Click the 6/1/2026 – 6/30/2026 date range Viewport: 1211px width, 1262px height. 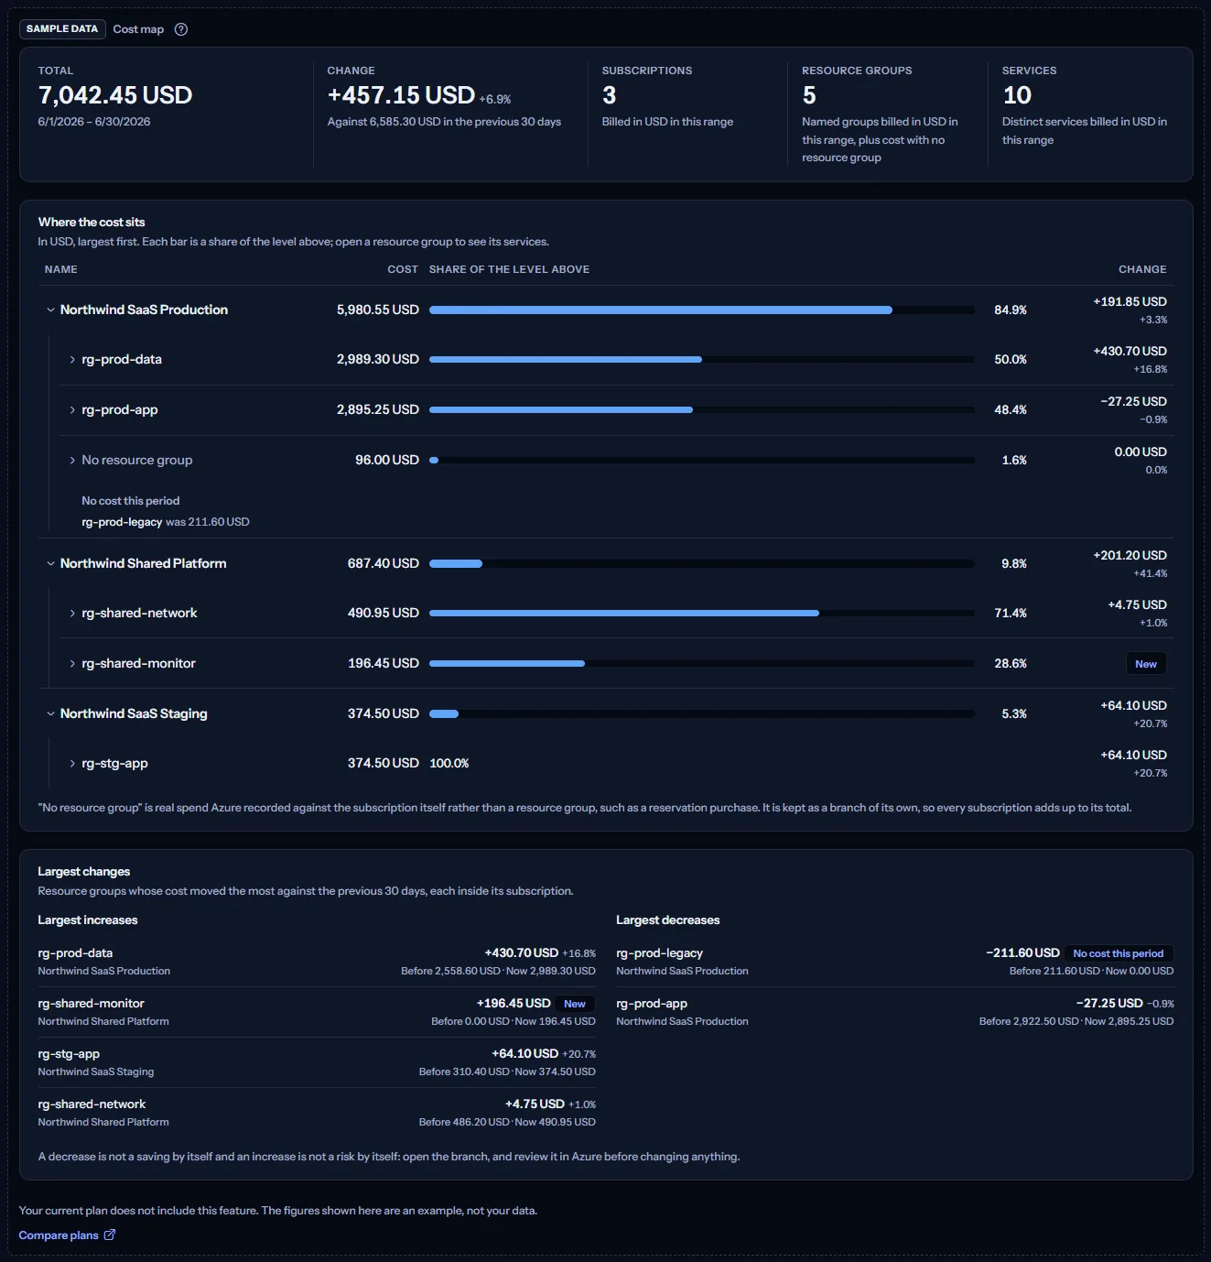point(94,122)
